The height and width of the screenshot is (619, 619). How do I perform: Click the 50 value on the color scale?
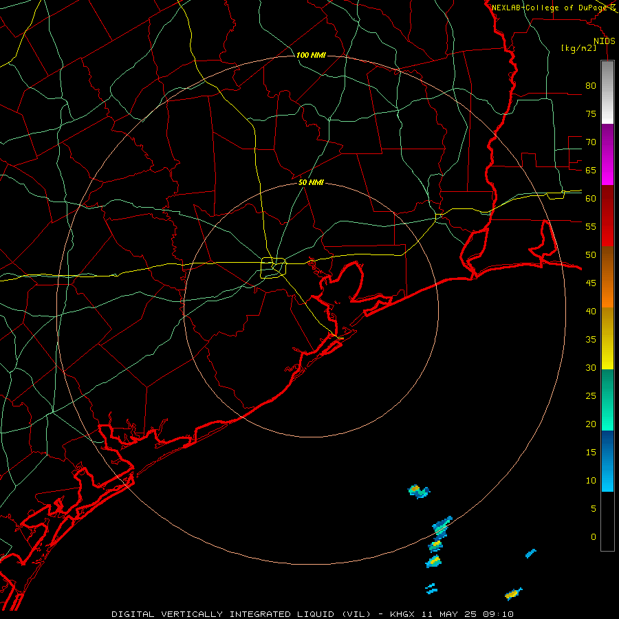pos(591,255)
